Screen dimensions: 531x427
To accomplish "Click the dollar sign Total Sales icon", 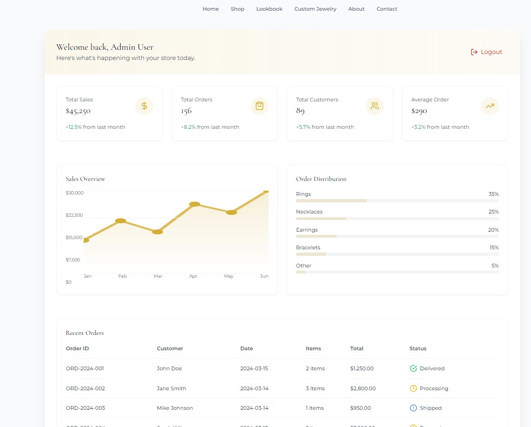I will tap(144, 106).
